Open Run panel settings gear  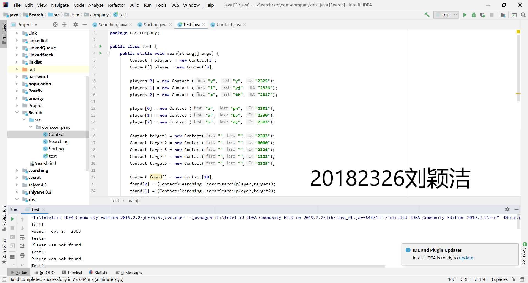coord(507,209)
